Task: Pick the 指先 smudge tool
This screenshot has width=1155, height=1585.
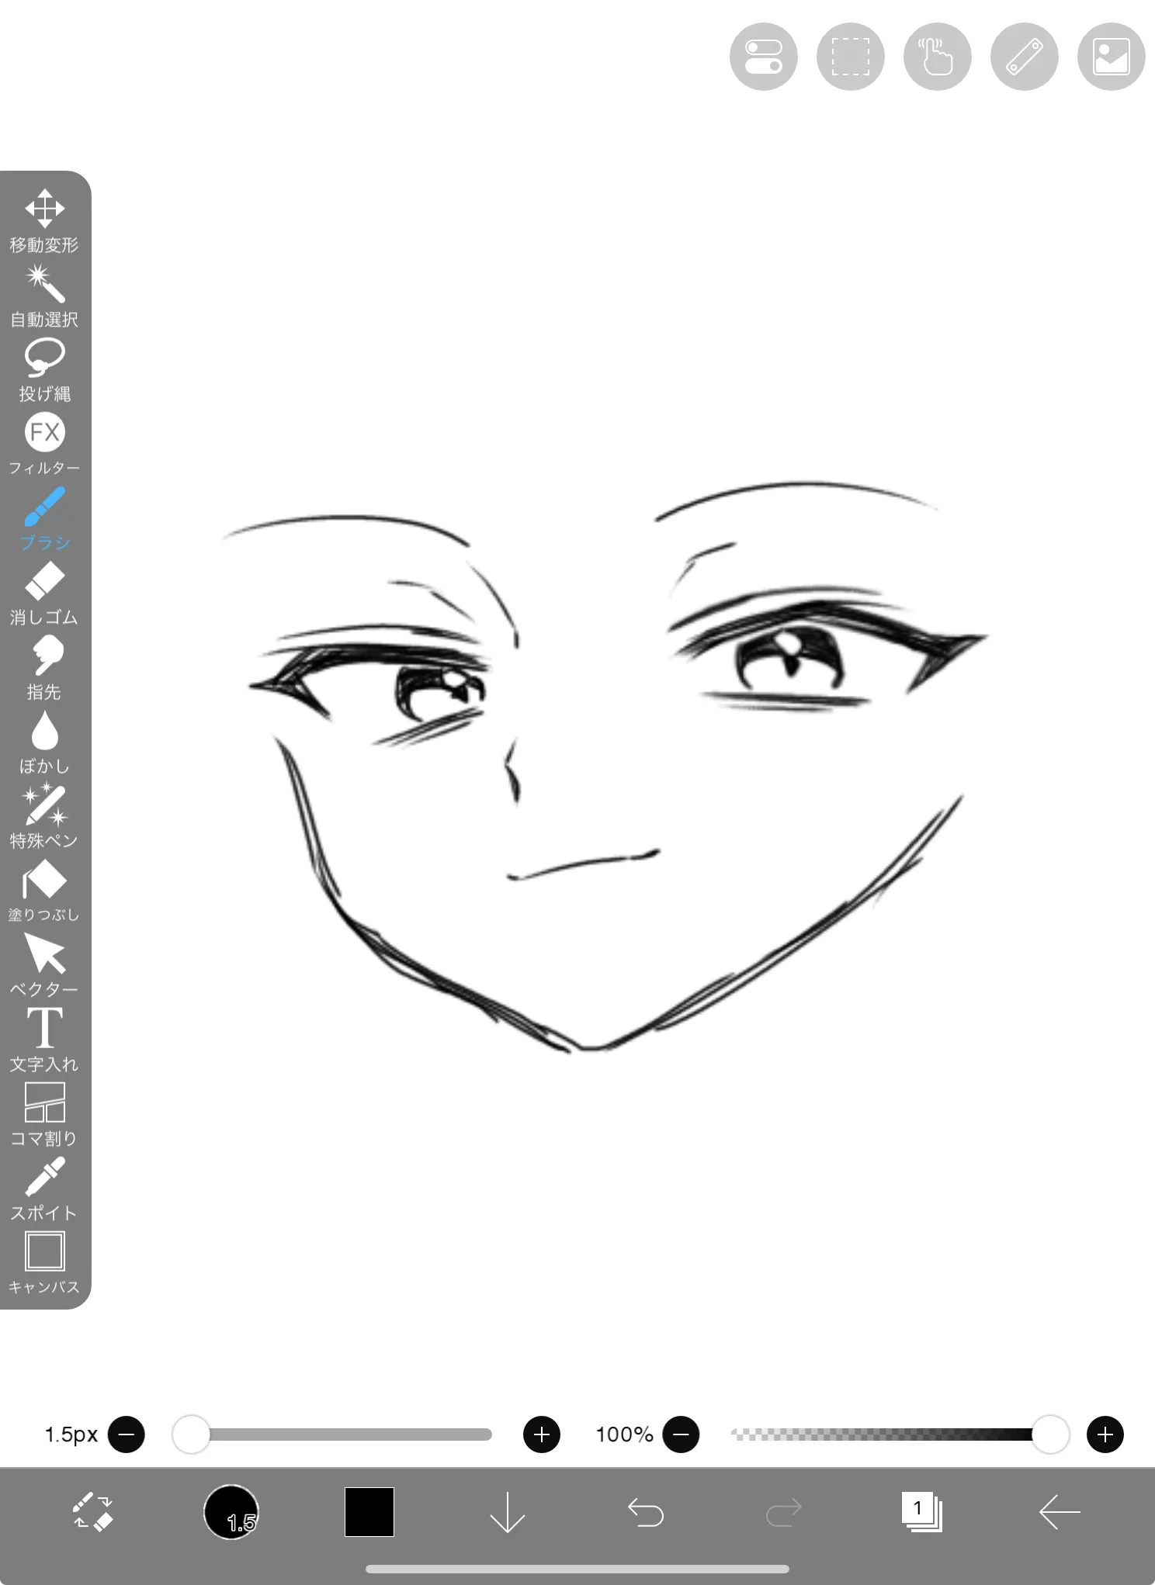Action: [x=44, y=668]
